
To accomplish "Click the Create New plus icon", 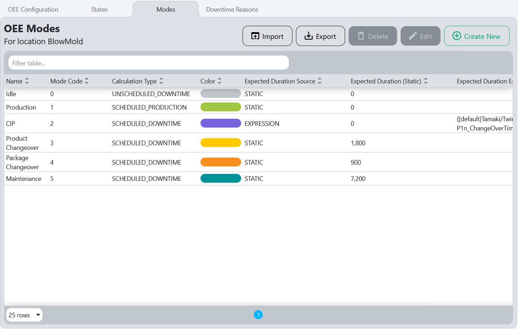I will pyautogui.click(x=457, y=36).
